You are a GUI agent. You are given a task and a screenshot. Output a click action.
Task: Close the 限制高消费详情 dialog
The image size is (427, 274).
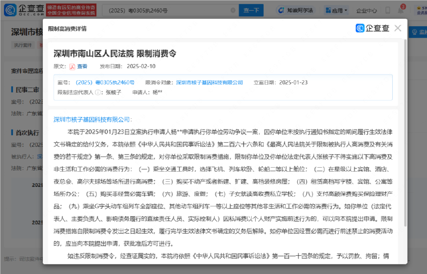click(397, 28)
